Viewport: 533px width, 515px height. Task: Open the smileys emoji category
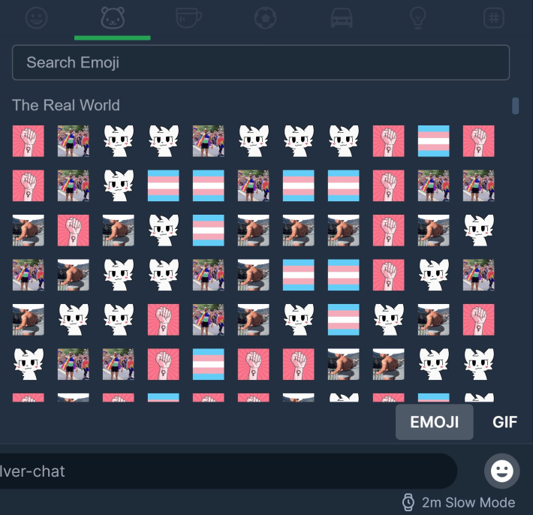coord(36,18)
